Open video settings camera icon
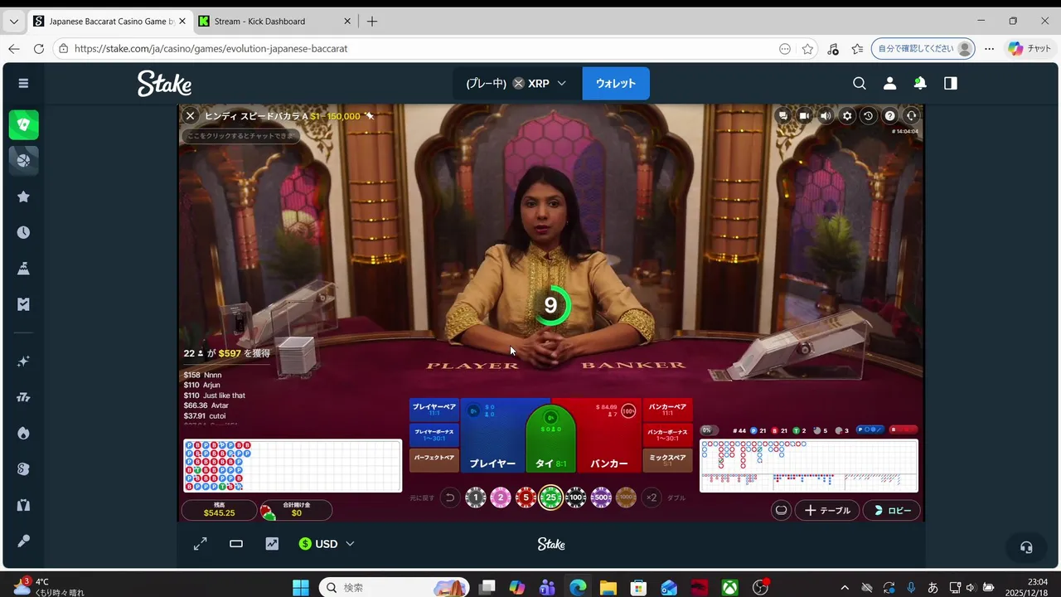 pos(804,116)
